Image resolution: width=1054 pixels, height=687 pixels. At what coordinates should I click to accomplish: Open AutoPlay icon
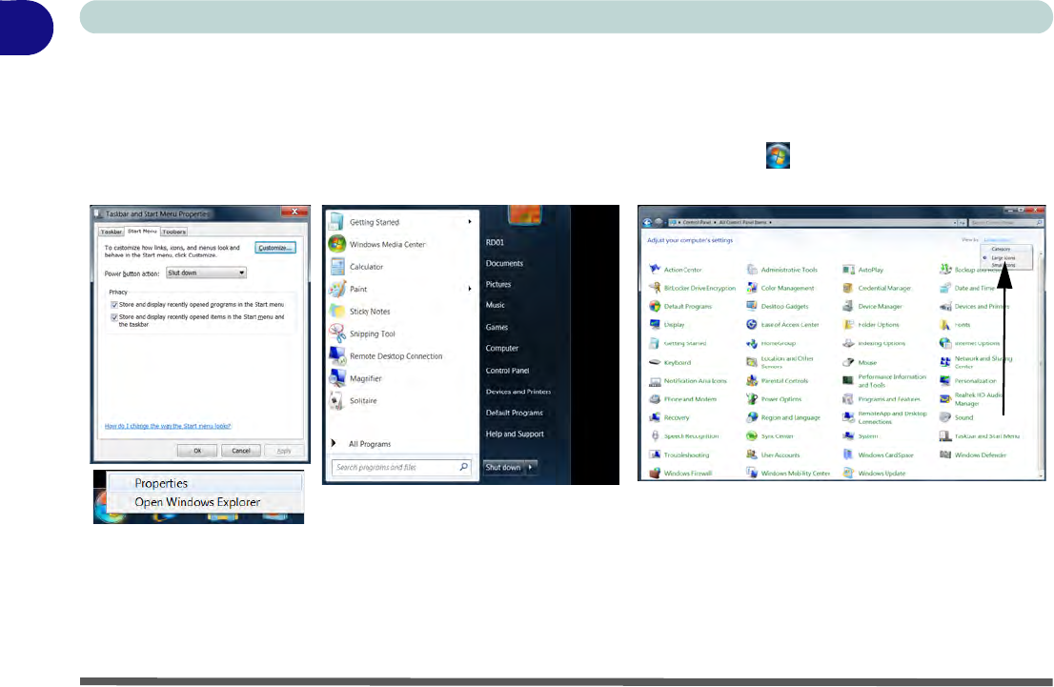point(848,269)
